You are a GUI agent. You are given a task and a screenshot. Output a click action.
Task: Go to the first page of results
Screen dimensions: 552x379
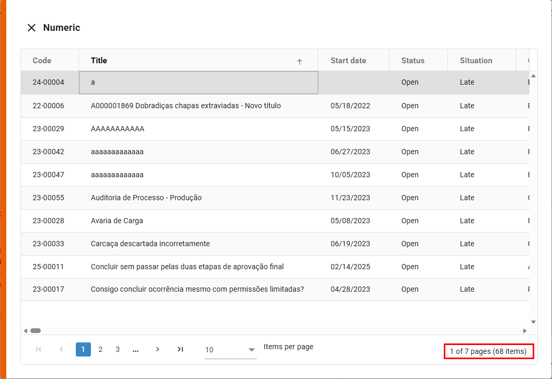click(39, 349)
